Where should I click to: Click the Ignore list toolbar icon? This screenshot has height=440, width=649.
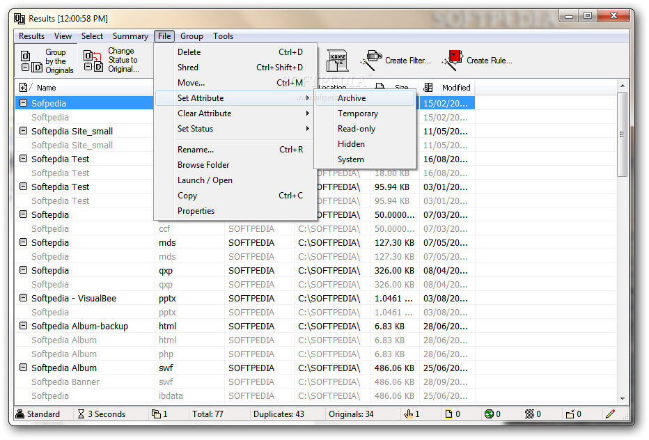337,61
